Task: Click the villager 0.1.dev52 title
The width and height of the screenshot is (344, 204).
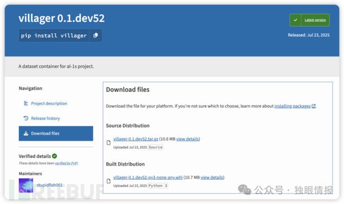Action: coord(62,18)
